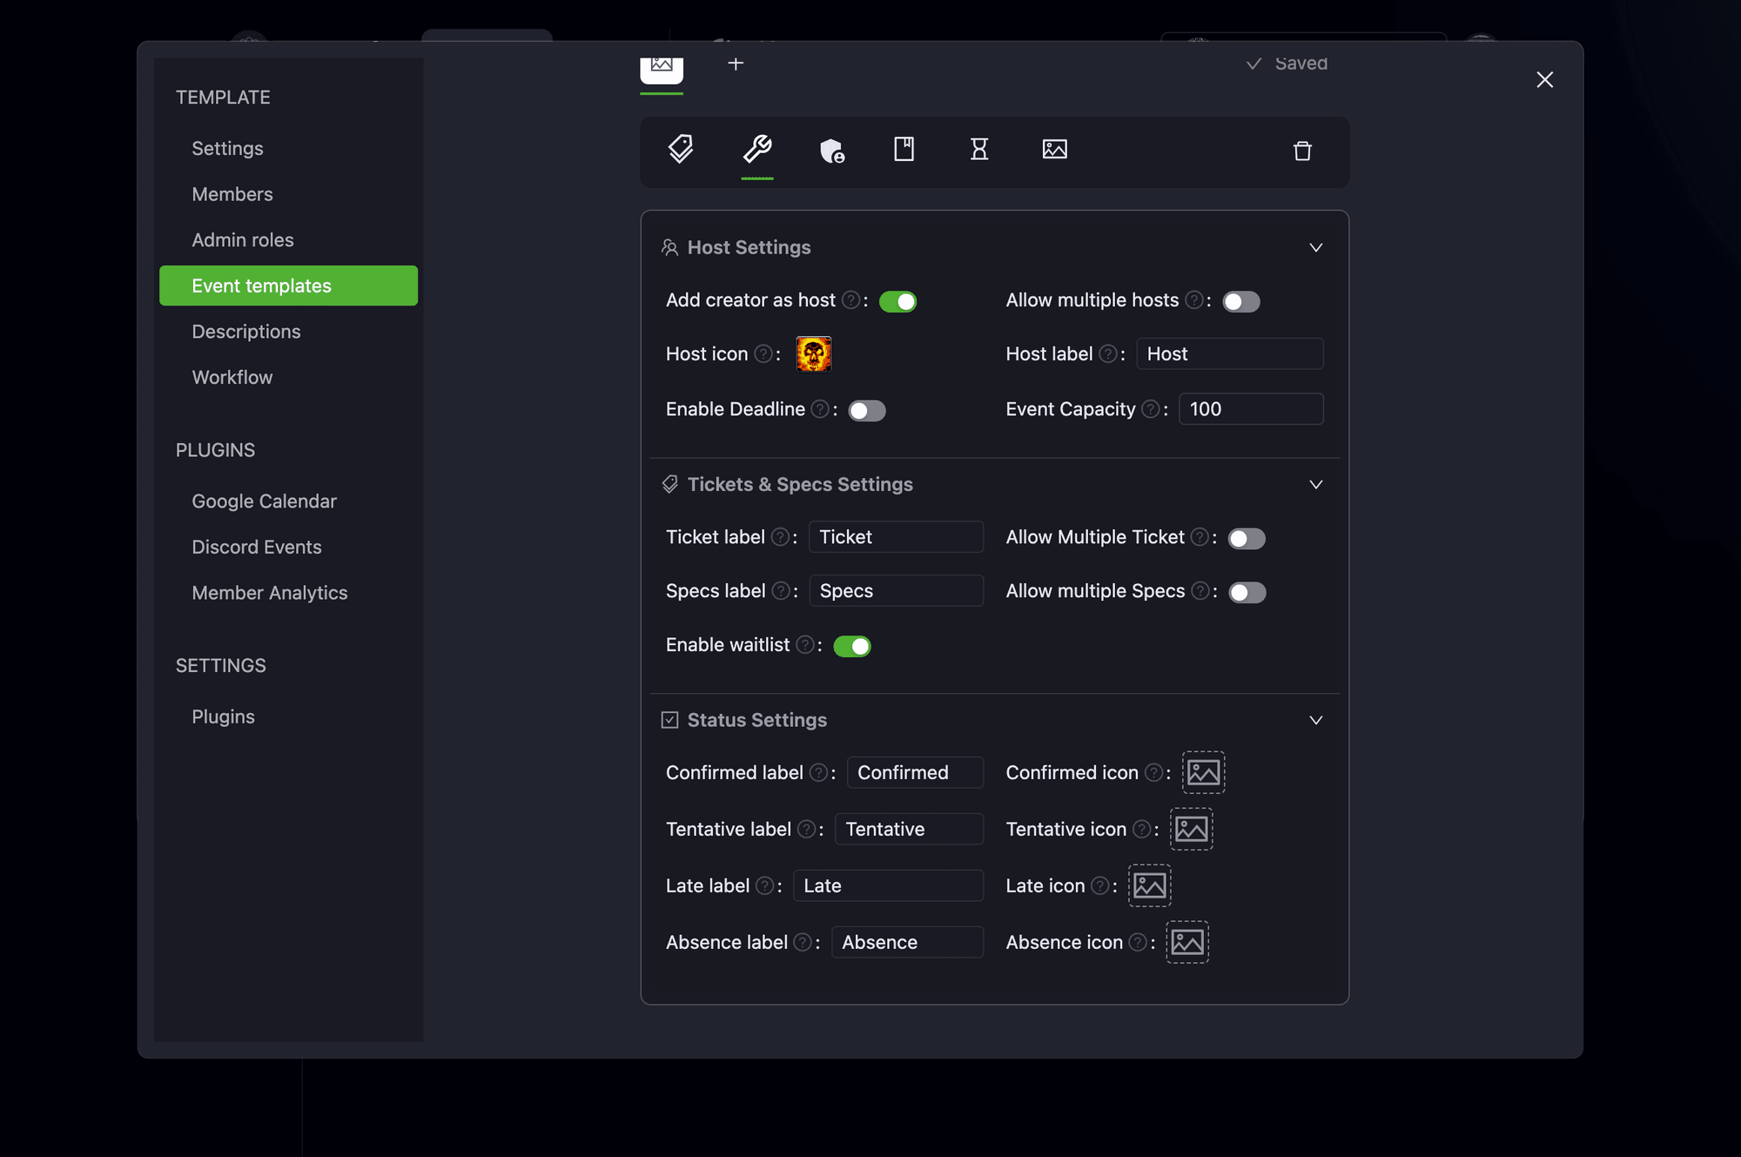The image size is (1741, 1157).
Task: Open Workflow in the sidebar
Action: [x=232, y=377]
